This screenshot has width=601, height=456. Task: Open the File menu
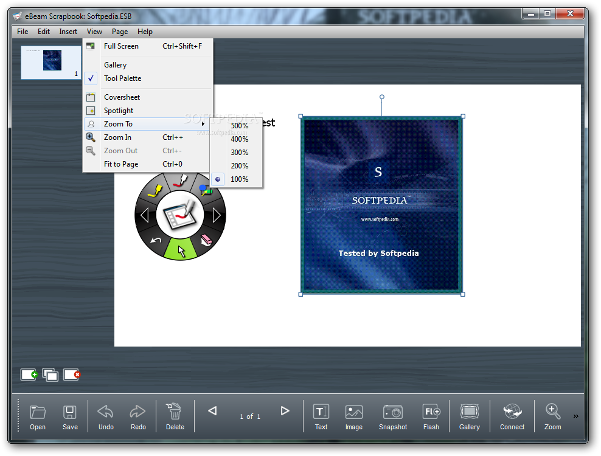coord(23,32)
